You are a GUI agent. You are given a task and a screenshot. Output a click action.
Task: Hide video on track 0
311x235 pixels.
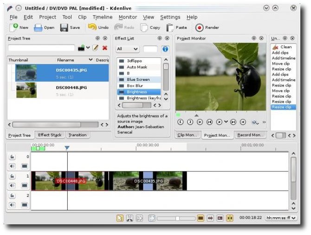click(25, 166)
